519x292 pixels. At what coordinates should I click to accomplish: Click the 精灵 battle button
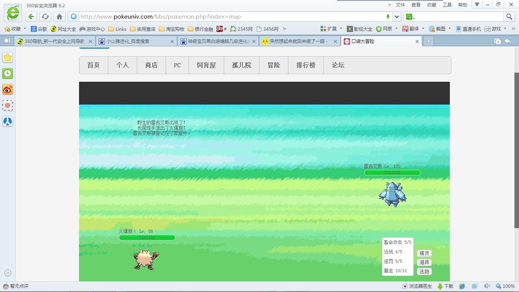[x=424, y=253]
